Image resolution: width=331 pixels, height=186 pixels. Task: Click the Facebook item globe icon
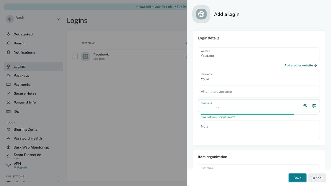coord(85,56)
